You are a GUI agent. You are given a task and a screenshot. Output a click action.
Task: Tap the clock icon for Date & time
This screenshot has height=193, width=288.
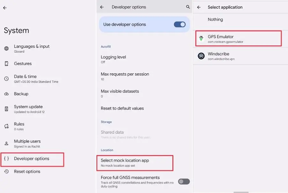(x=6, y=79)
